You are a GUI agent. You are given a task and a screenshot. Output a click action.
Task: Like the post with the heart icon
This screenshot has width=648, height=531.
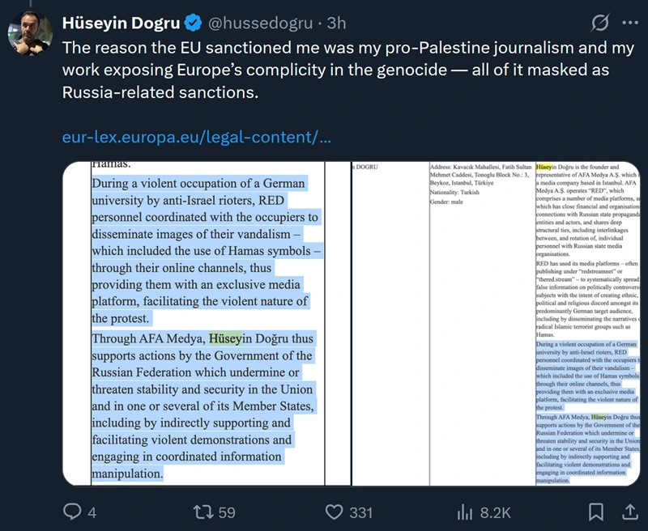[335, 512]
